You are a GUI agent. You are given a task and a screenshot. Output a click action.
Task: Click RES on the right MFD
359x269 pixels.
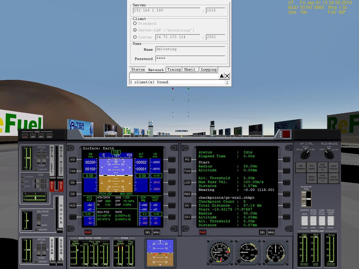click(187, 194)
